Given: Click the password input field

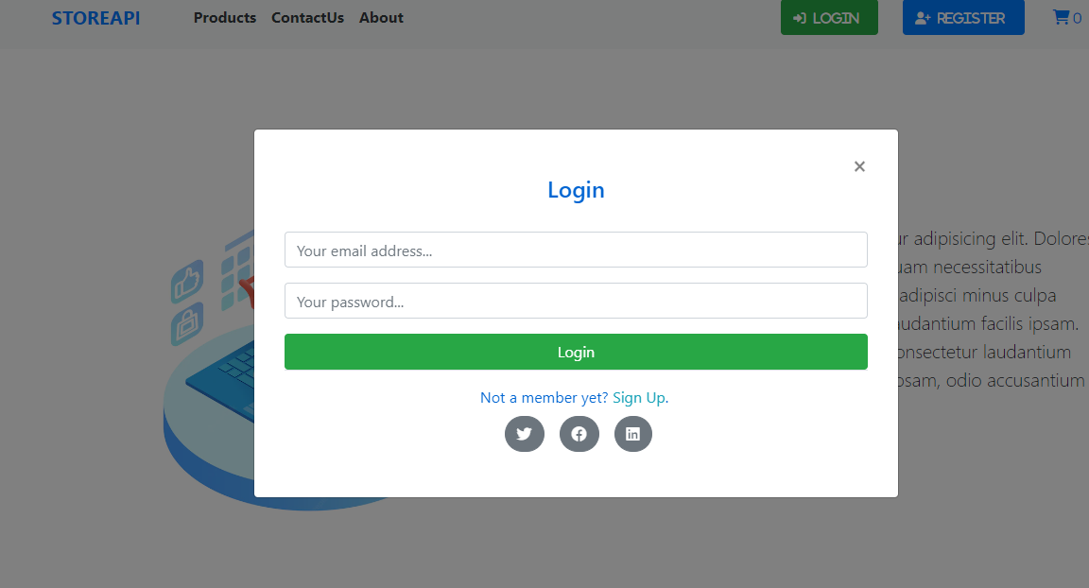Looking at the screenshot, I should coord(576,300).
